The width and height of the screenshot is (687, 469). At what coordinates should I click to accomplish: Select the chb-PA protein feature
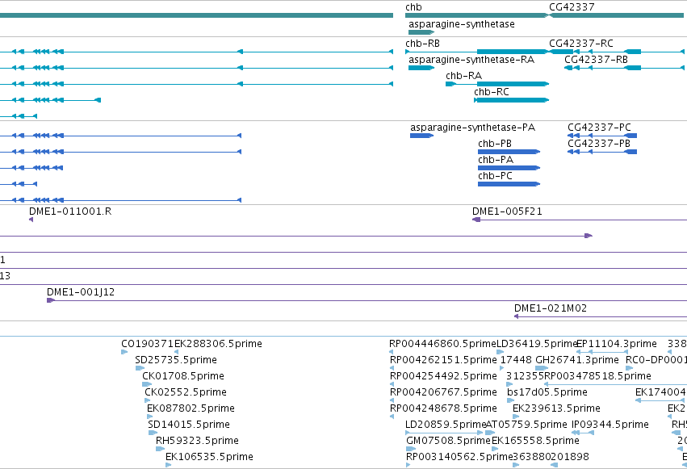509,168
